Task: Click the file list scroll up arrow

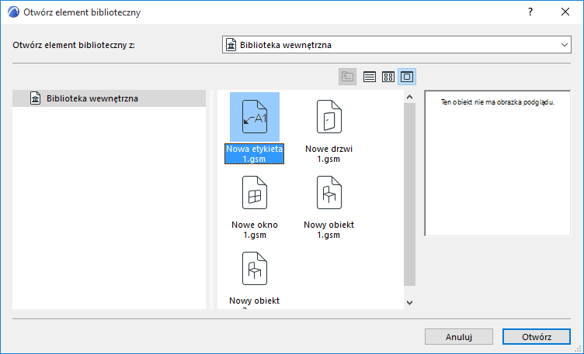Action: (x=410, y=98)
